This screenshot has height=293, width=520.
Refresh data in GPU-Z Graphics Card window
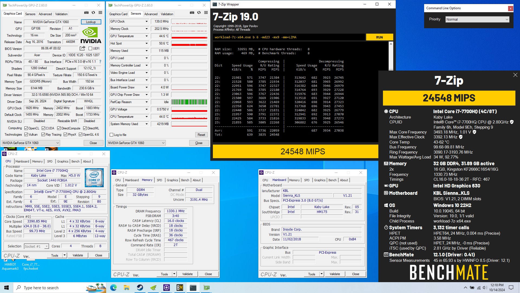93,13
